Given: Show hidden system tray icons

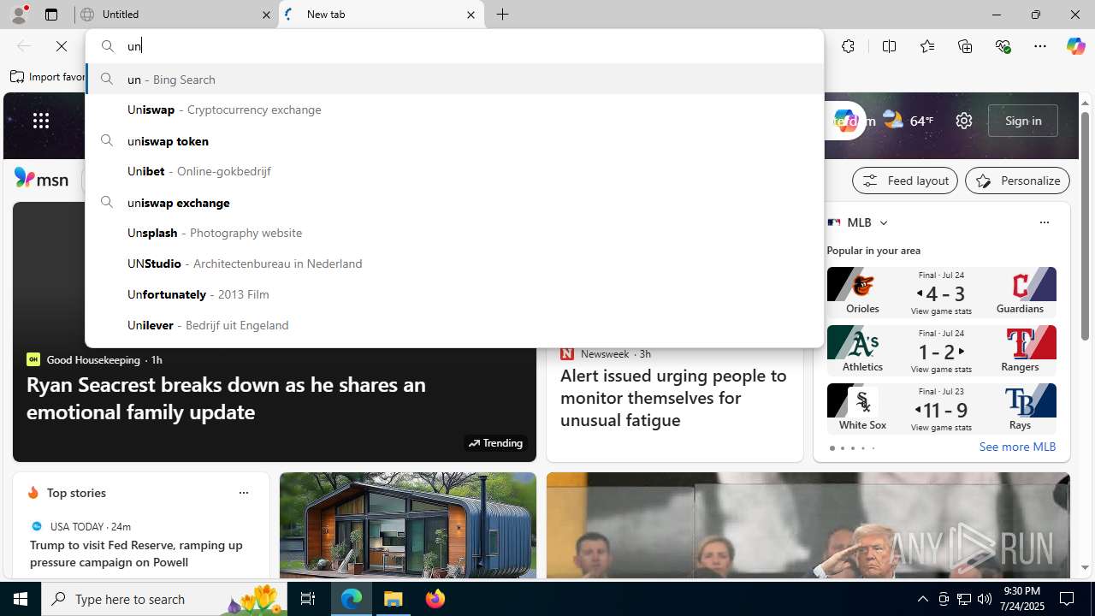Looking at the screenshot, I should click(x=922, y=599).
